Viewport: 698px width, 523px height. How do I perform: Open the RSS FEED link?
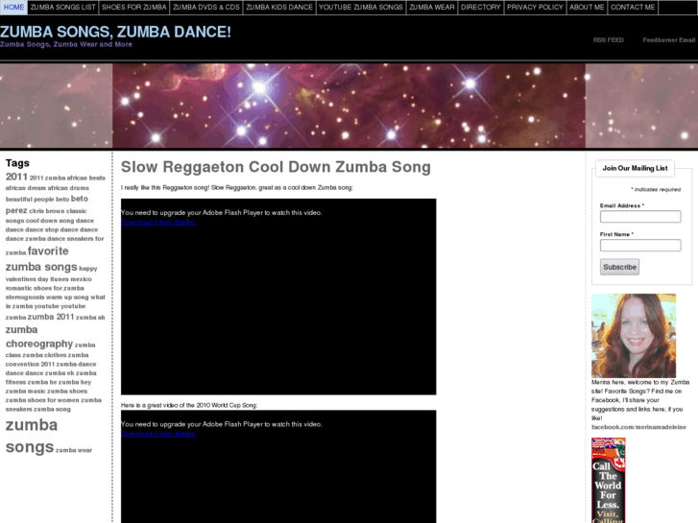point(608,40)
